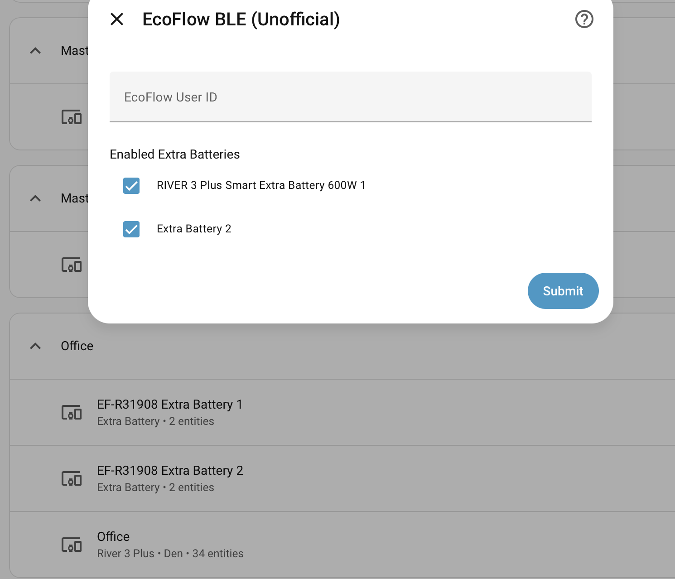Image resolution: width=675 pixels, height=579 pixels.
Task: Click device icon under first Mast section
Action: pos(72,117)
